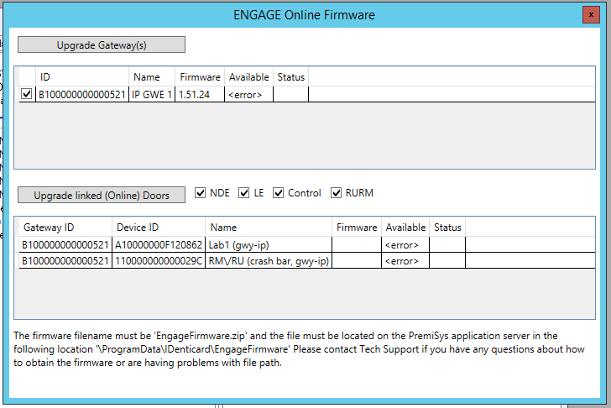611x408 pixels.
Task: Disable the Control checkbox
Action: (278, 192)
